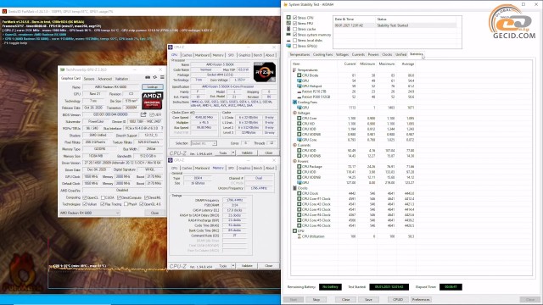543x305 pixels.
Task: Click Currents group icon in statistics
Action: point(294,145)
